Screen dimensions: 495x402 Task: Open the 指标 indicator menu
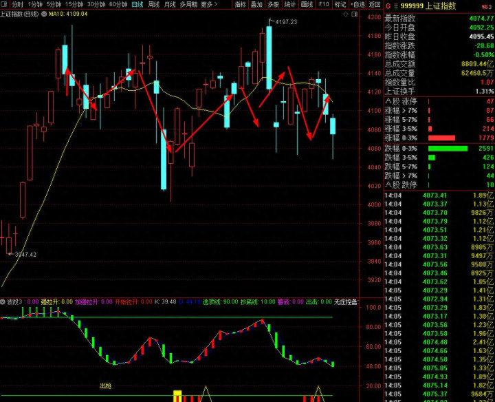click(x=239, y=4)
